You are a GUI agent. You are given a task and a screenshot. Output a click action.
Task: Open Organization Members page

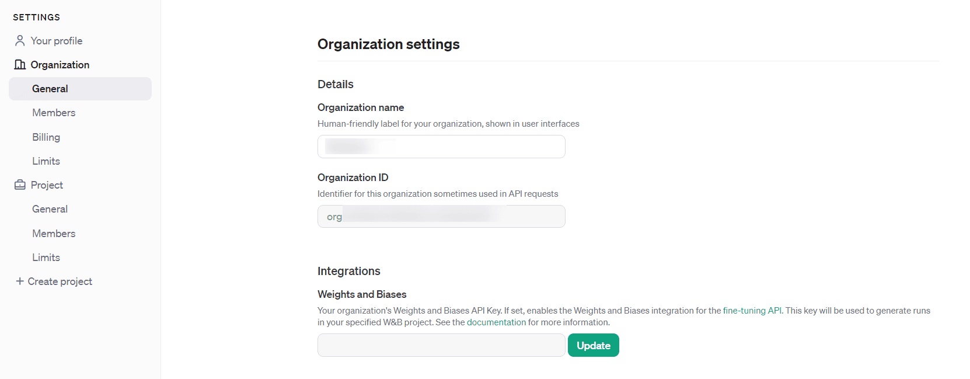(x=54, y=113)
